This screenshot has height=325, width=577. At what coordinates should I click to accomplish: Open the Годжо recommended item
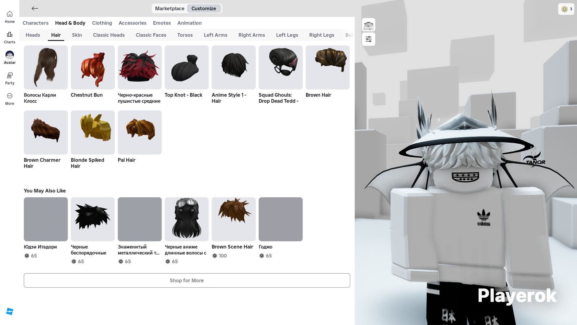pyautogui.click(x=281, y=219)
